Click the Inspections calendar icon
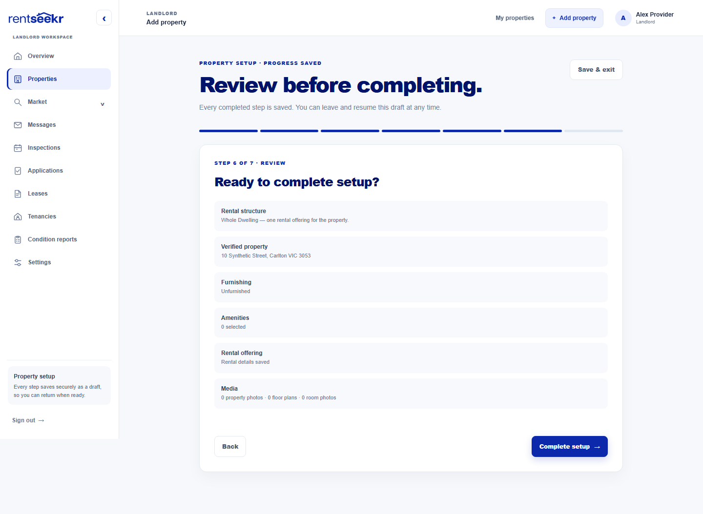The width and height of the screenshot is (703, 514). [x=18, y=148]
